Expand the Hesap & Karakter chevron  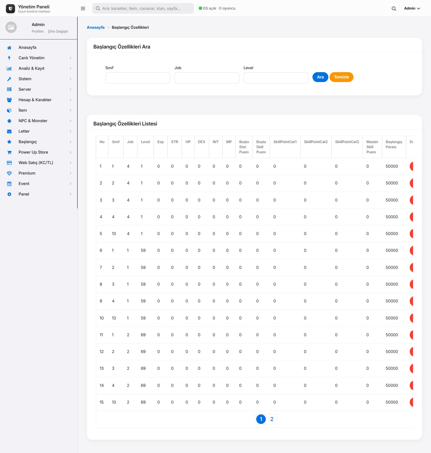click(71, 100)
